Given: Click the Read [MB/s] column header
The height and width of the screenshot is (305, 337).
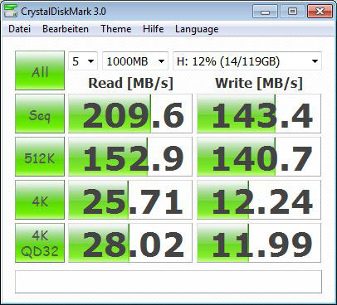Looking at the screenshot, I should [x=130, y=83].
